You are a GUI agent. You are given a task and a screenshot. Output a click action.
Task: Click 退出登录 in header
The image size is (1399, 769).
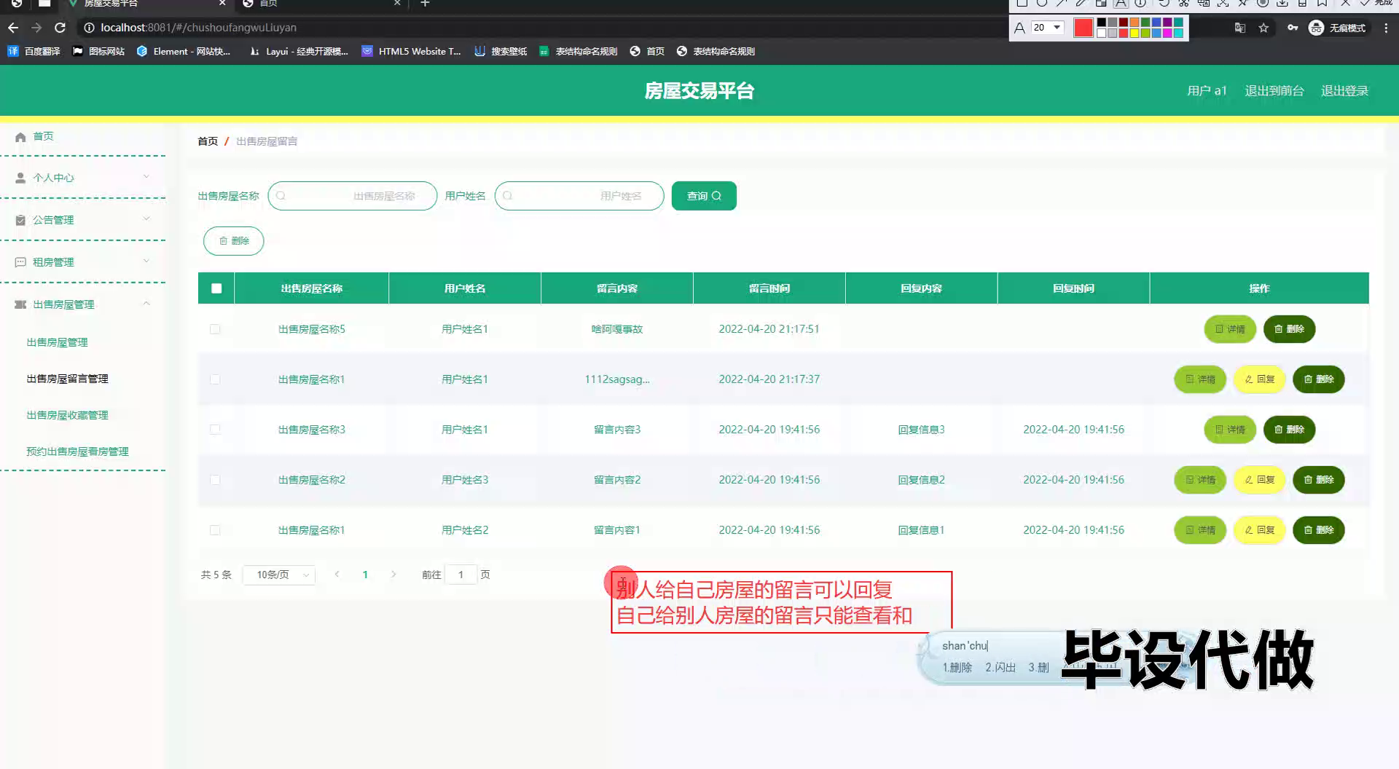1344,91
